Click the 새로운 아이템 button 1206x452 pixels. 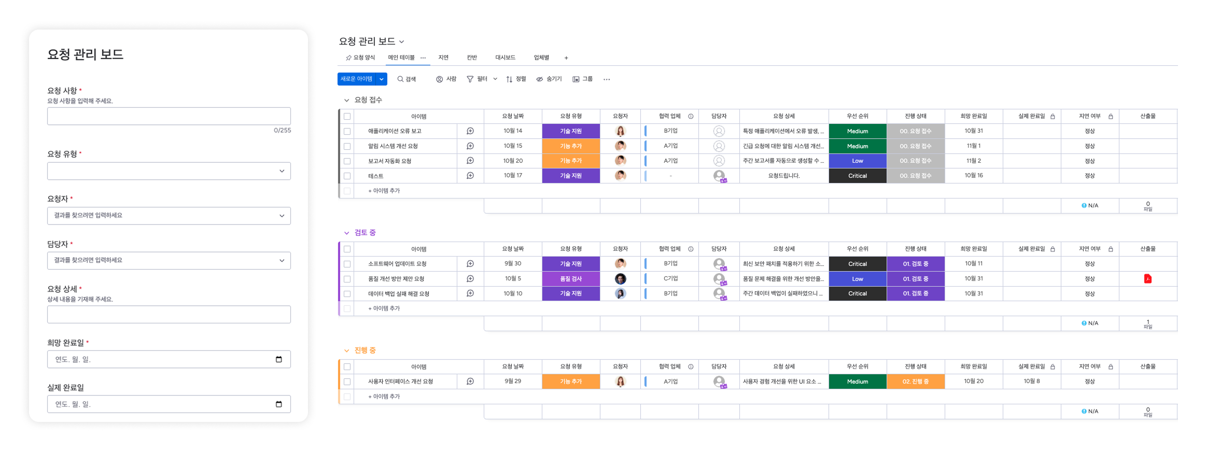tap(357, 79)
